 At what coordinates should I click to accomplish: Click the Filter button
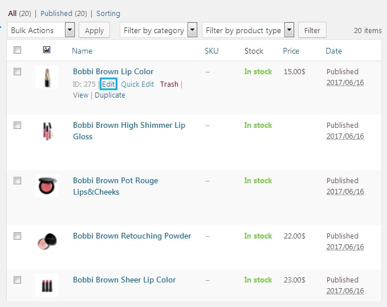312,30
